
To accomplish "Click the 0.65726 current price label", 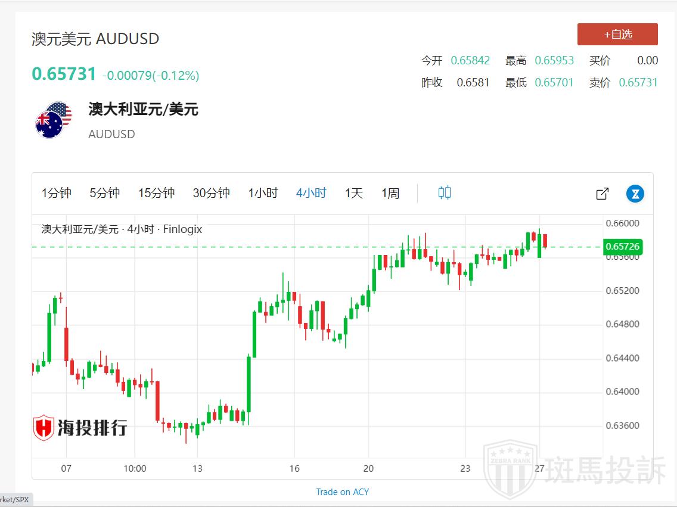I will click(622, 246).
